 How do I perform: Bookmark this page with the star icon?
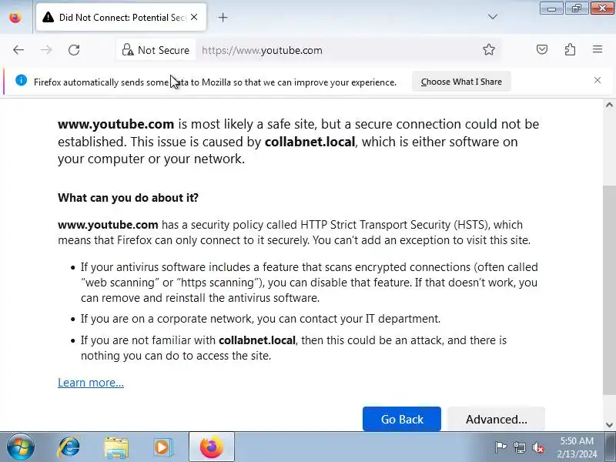(x=489, y=50)
